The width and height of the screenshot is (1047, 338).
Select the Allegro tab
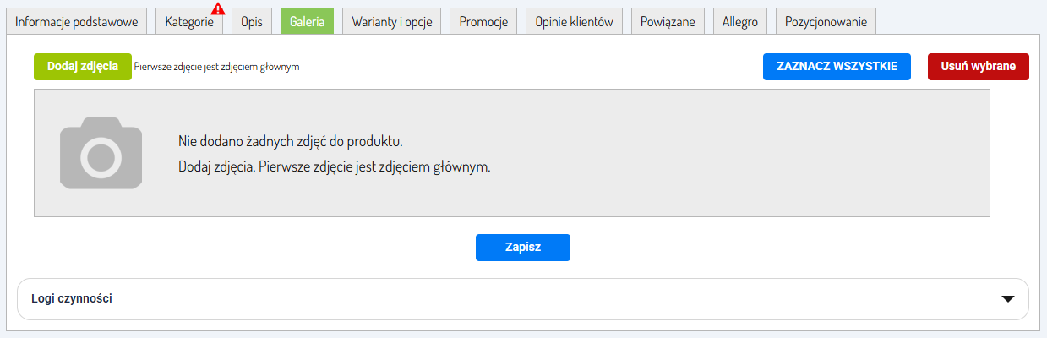(739, 22)
